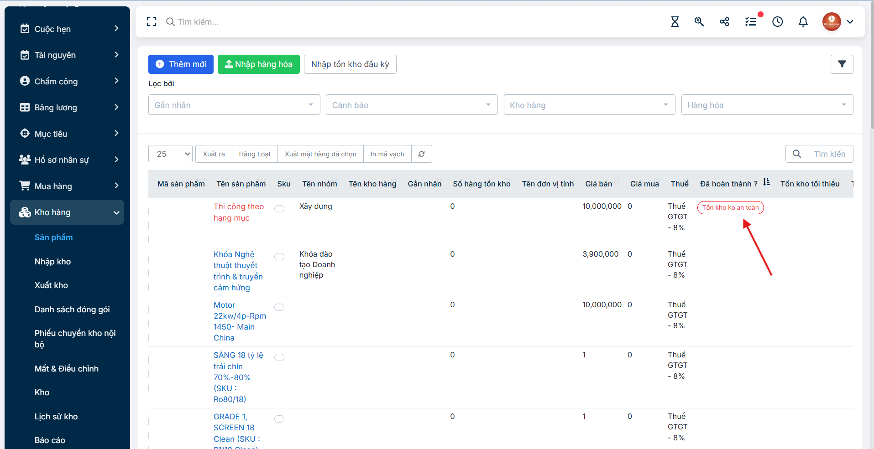
Task: Click the search-with-magnifier icon in top bar
Action: pyautogui.click(x=699, y=21)
